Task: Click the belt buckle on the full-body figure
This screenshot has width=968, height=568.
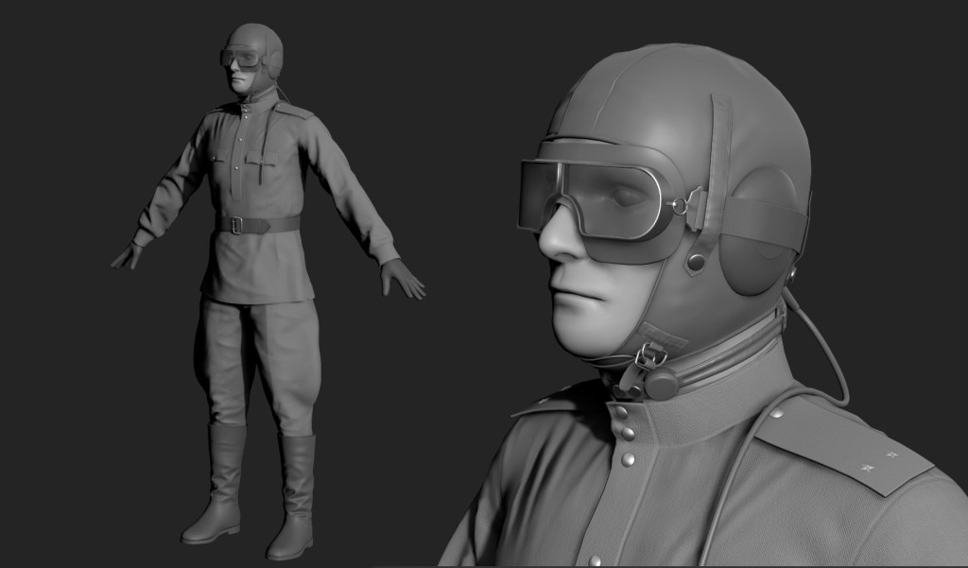Action: pyautogui.click(x=236, y=225)
